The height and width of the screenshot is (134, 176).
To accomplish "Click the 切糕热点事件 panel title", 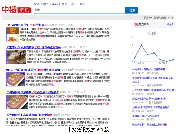I will tap(141, 24).
